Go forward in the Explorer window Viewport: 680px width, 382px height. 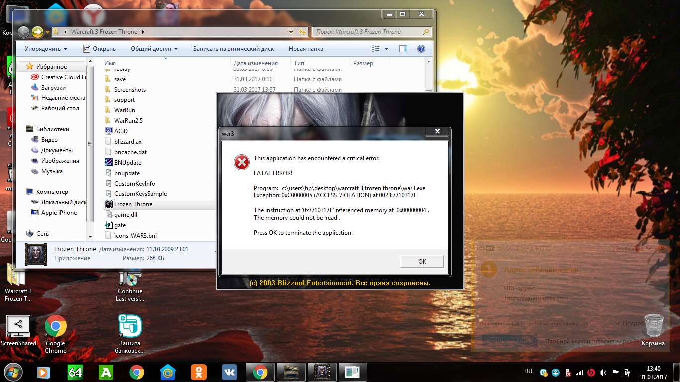point(37,32)
